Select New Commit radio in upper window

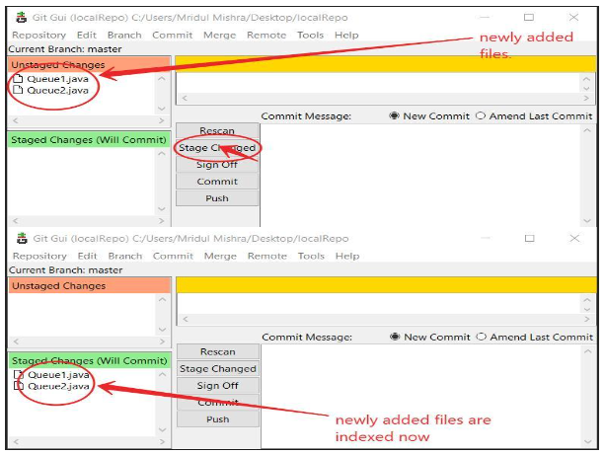pos(394,115)
